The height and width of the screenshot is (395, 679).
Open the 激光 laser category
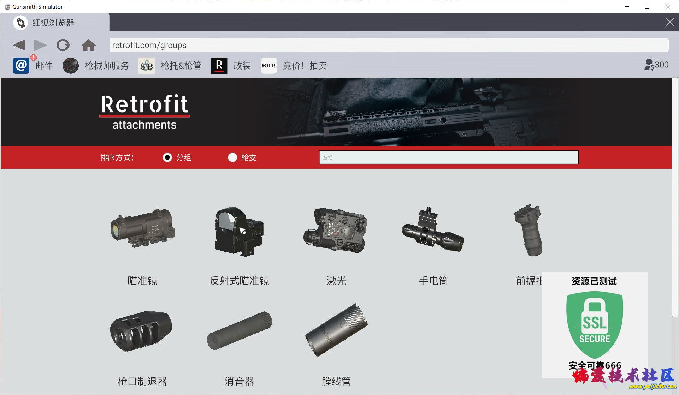[x=336, y=230]
